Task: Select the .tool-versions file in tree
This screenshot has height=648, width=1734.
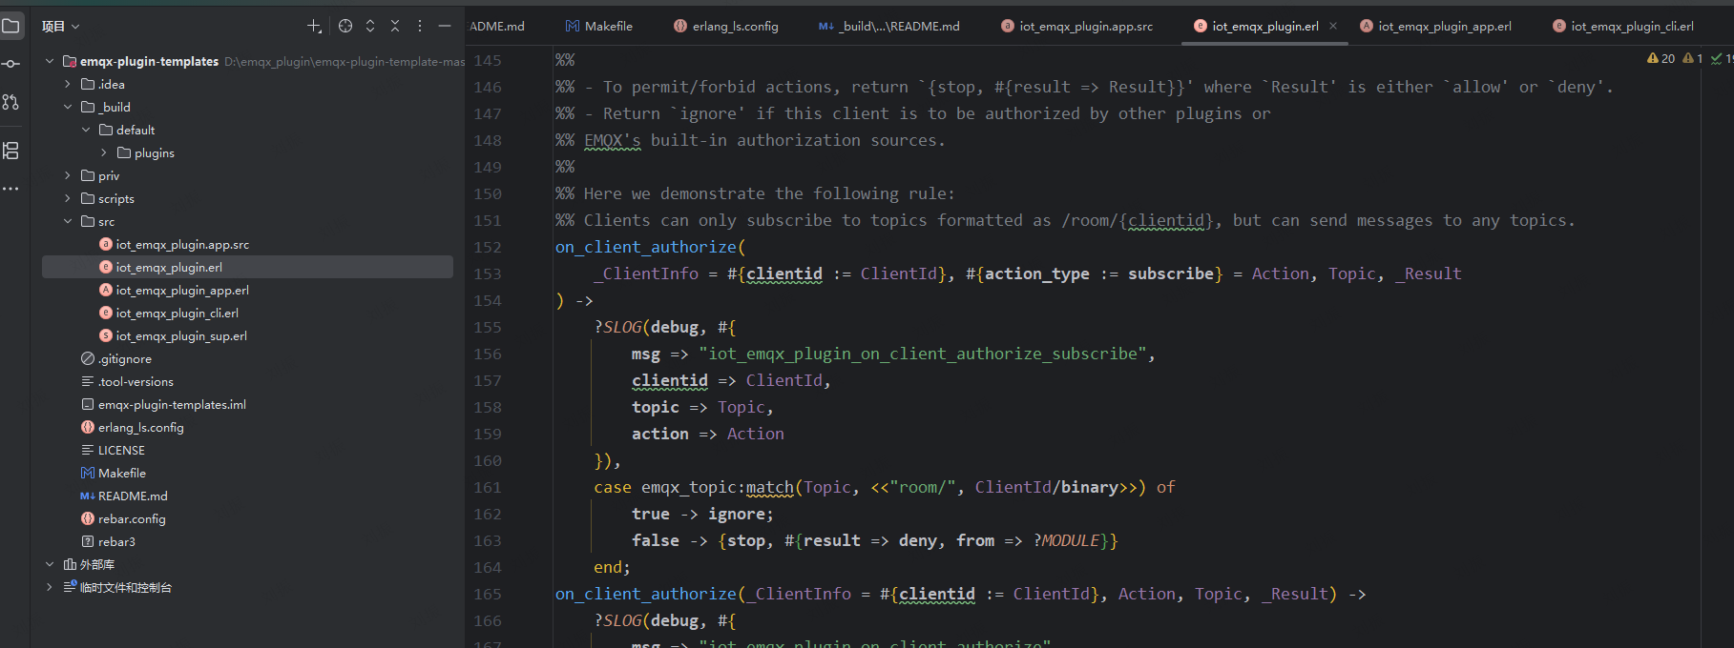Action: point(136,381)
